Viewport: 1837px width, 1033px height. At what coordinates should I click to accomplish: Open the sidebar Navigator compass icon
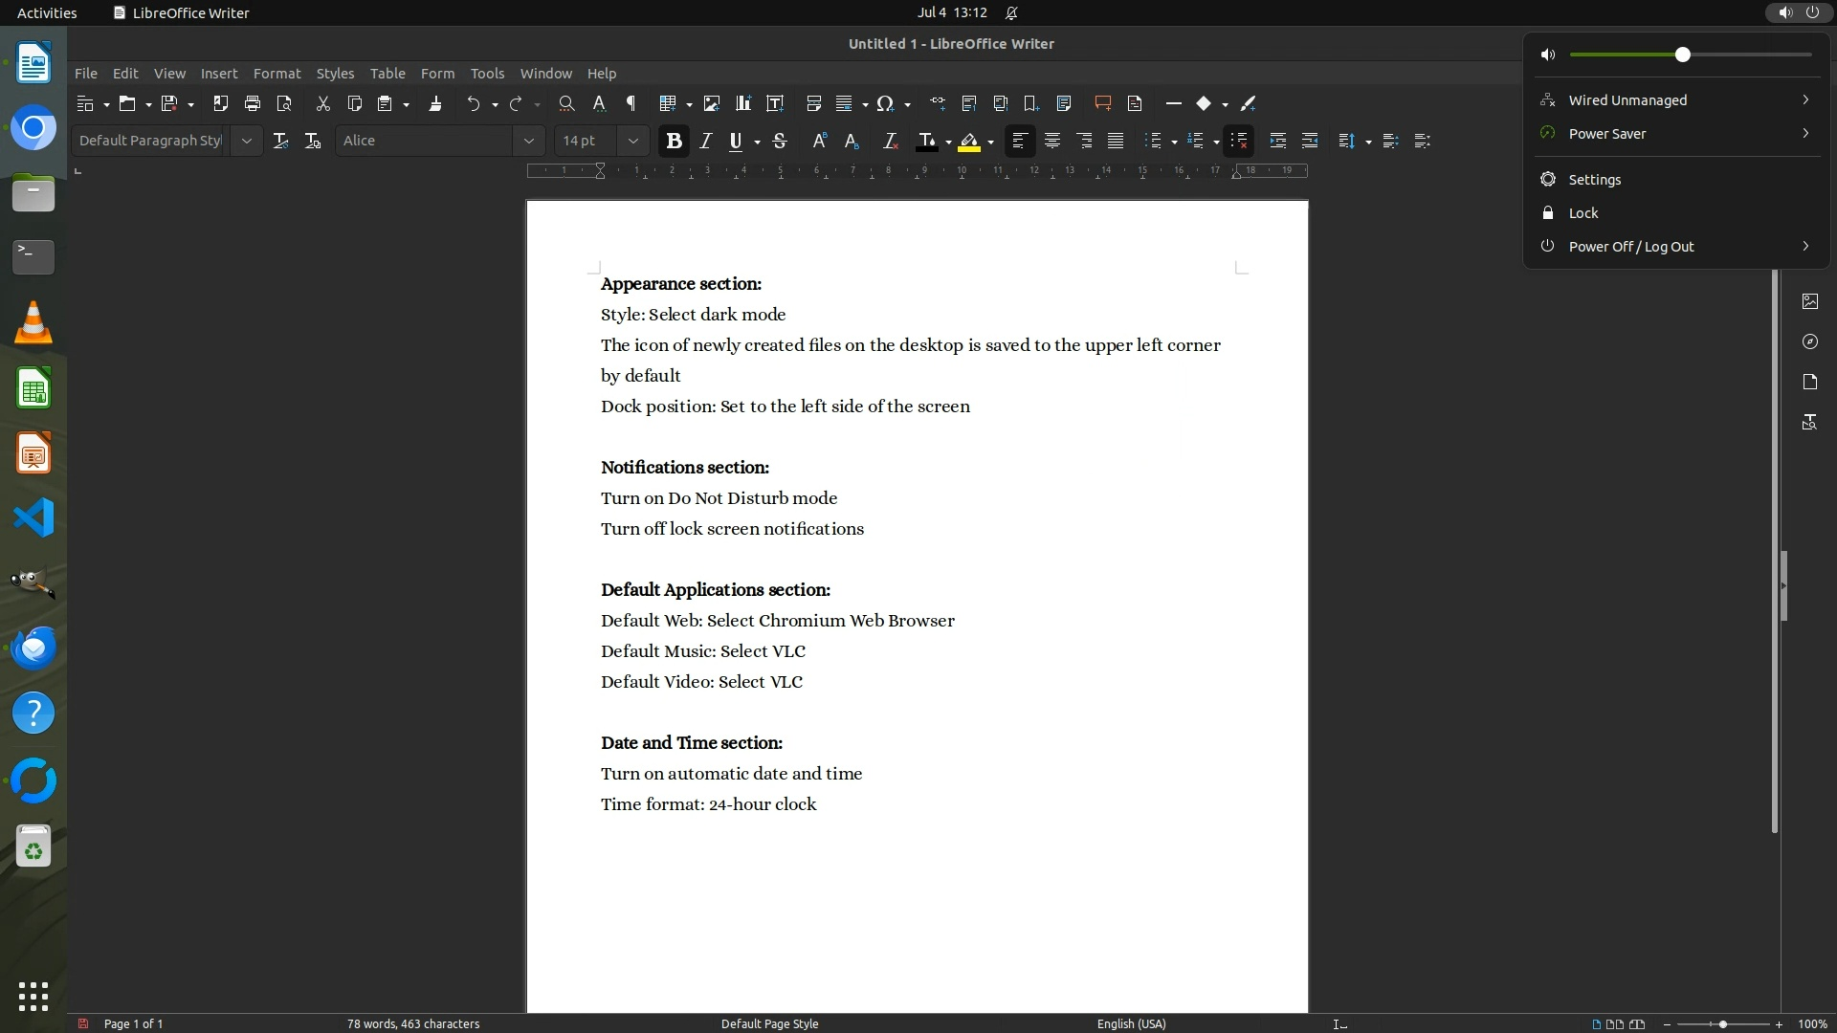point(1809,341)
